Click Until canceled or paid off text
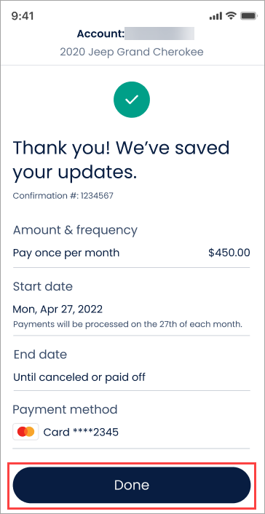Image resolution: width=265 pixels, height=514 pixels. click(79, 377)
